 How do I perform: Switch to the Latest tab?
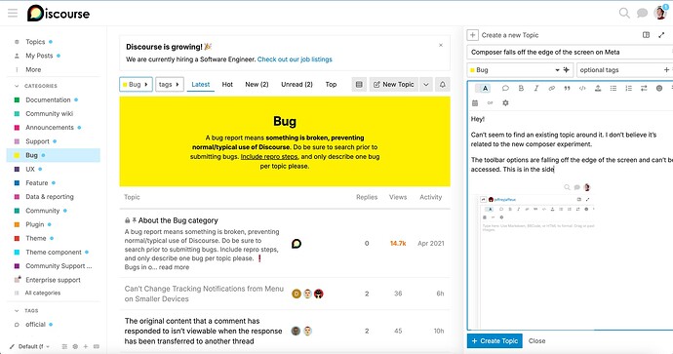[x=201, y=85]
